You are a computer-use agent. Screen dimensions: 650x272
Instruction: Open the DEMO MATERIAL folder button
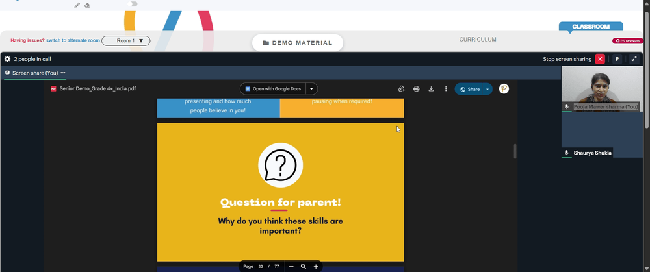click(298, 43)
